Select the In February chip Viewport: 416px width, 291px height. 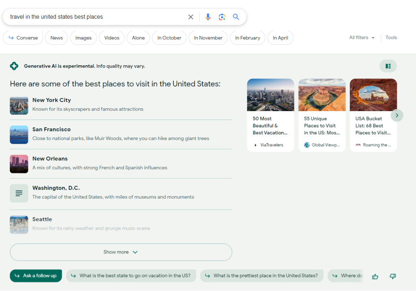[247, 38]
